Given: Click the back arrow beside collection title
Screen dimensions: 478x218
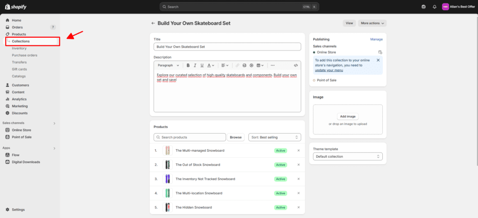Looking at the screenshot, I should pos(153,23).
